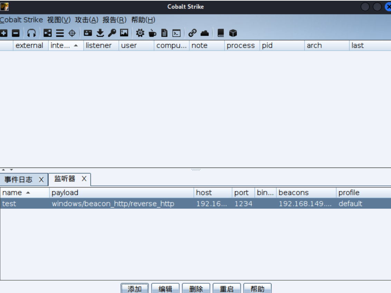View screenshots using the picture icon
This screenshot has width=391, height=293.
(124, 33)
